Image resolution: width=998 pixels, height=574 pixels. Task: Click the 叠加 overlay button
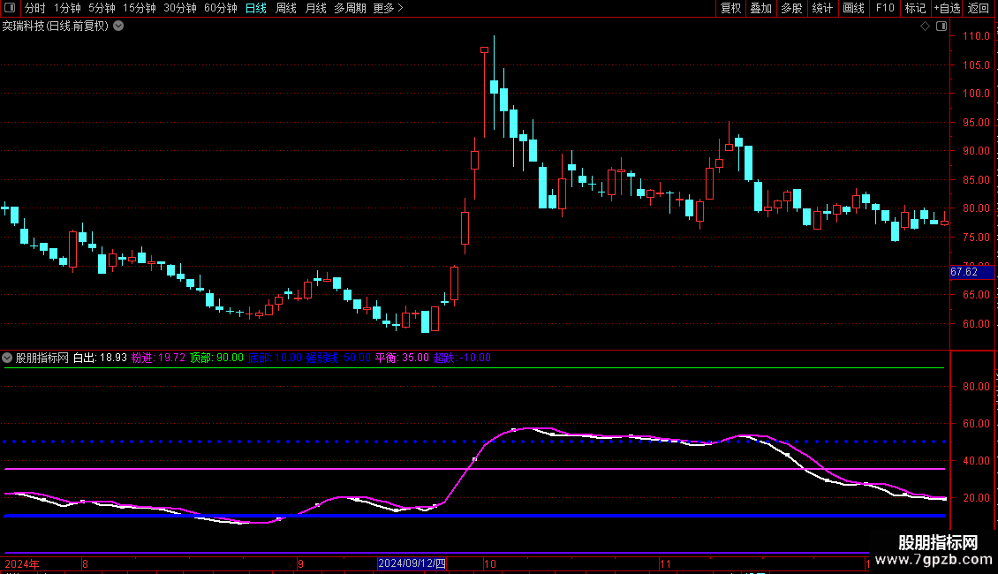761,8
